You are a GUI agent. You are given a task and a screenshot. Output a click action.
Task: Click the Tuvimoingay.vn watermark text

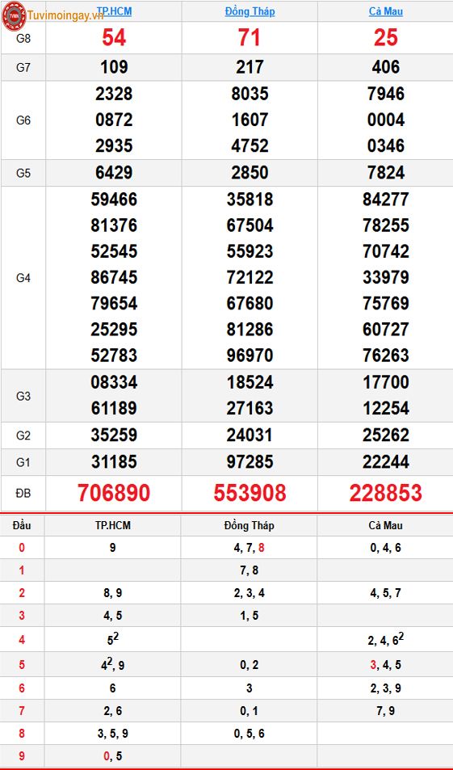pos(65,15)
